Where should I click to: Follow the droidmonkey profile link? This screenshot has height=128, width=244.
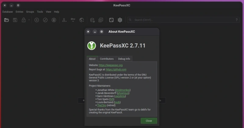(x=122, y=90)
